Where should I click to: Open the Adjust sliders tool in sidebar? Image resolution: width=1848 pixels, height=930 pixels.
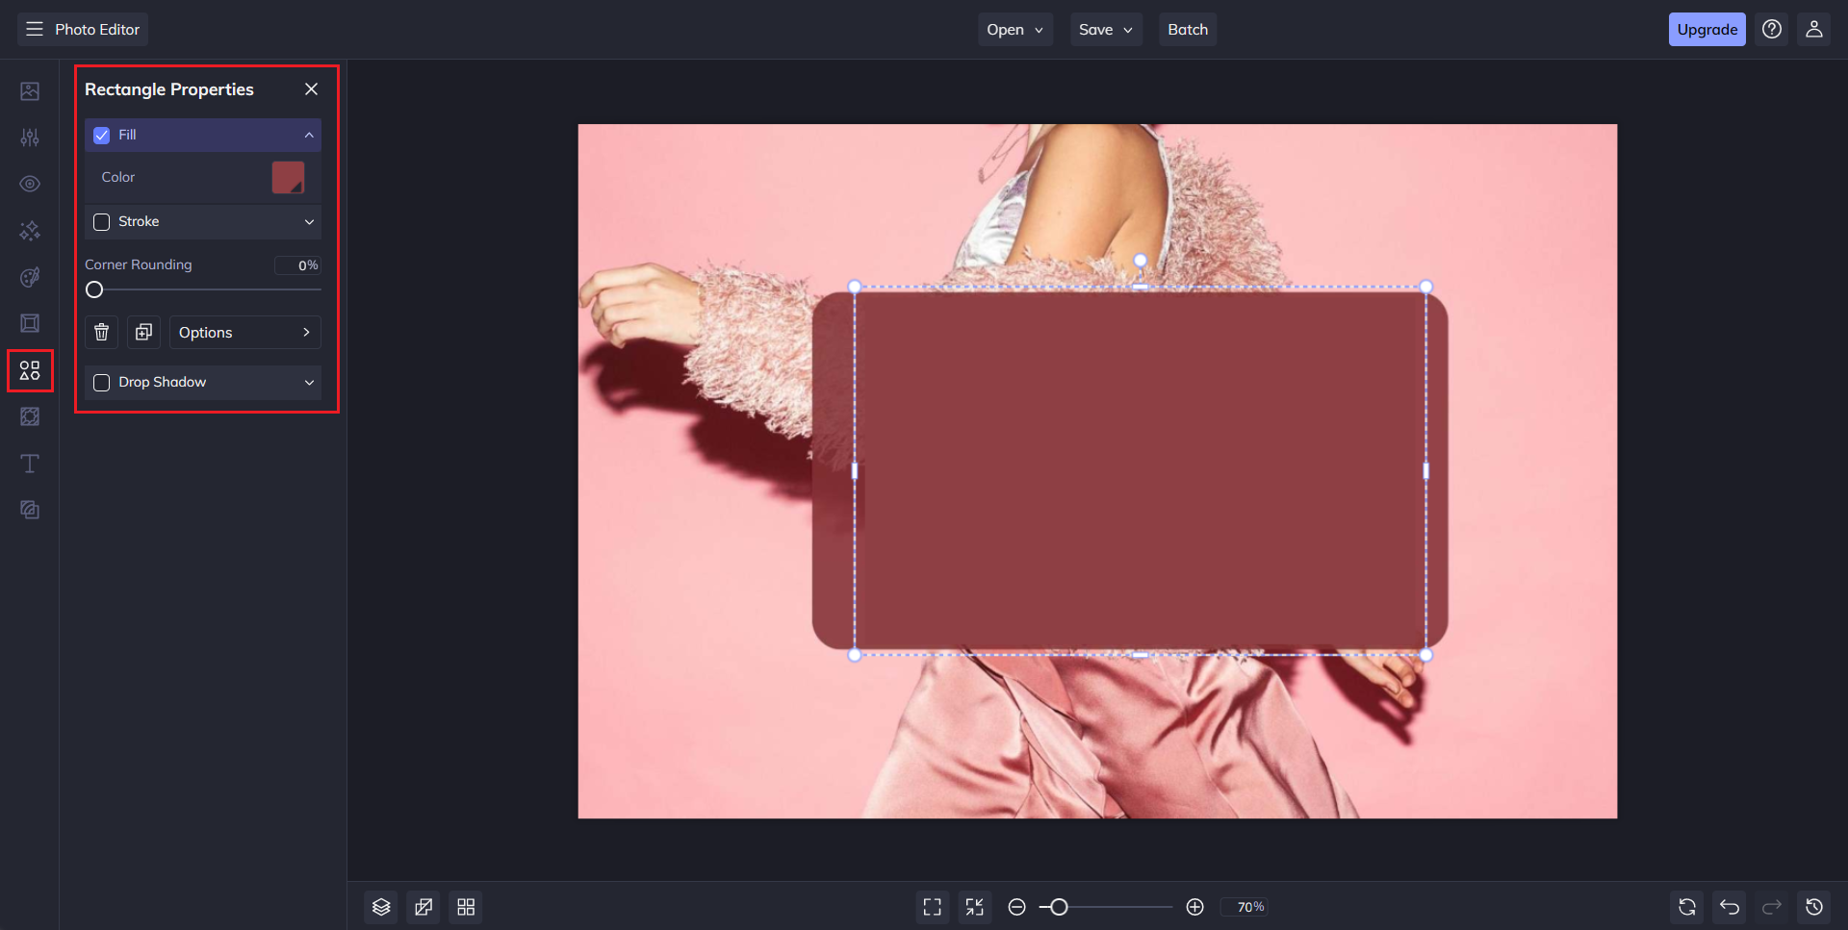click(30, 138)
